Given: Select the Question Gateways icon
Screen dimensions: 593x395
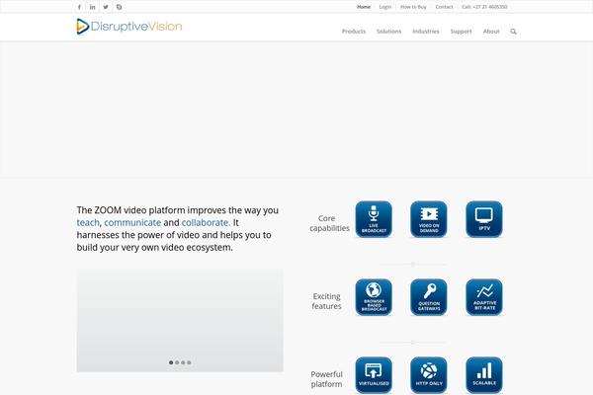Looking at the screenshot, I should point(429,297).
